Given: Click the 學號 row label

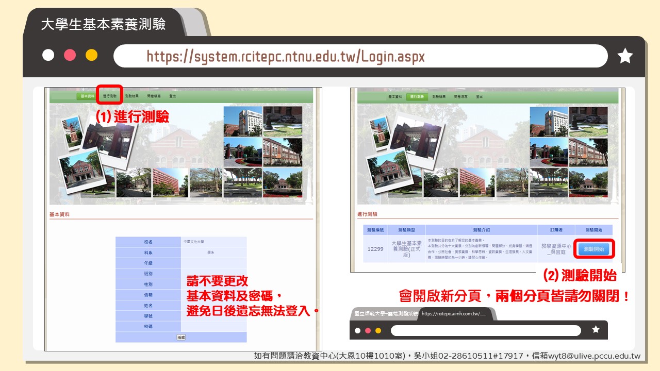Looking at the screenshot, I should [148, 316].
